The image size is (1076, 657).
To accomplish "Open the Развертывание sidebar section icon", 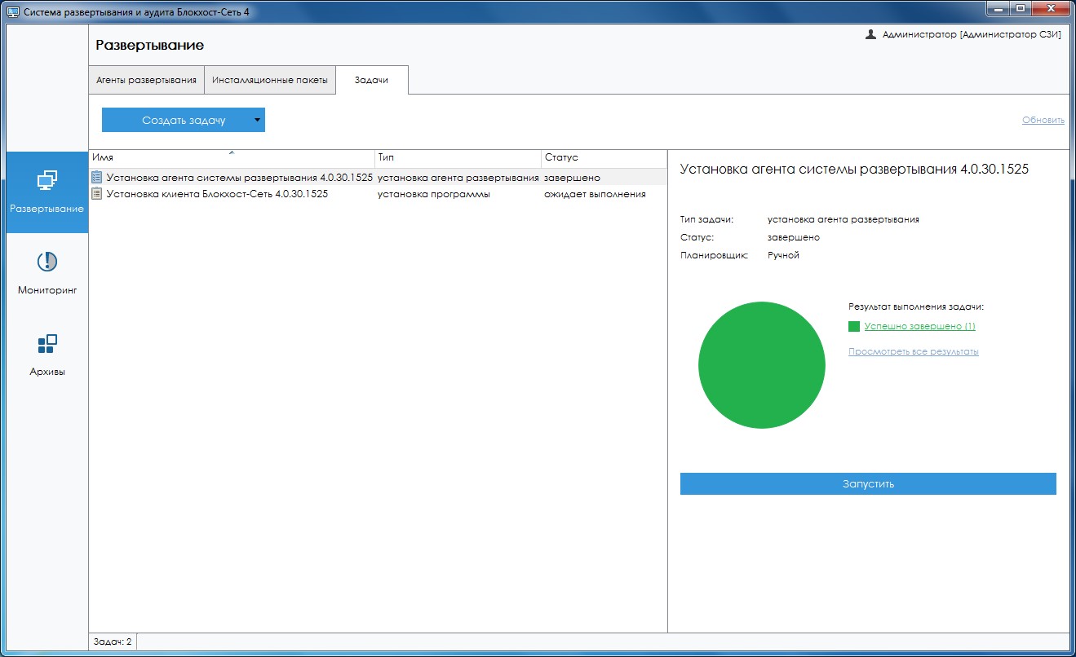I will coord(46,182).
